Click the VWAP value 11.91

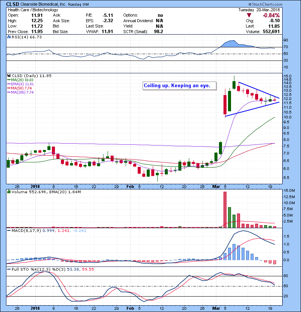[x=107, y=32]
